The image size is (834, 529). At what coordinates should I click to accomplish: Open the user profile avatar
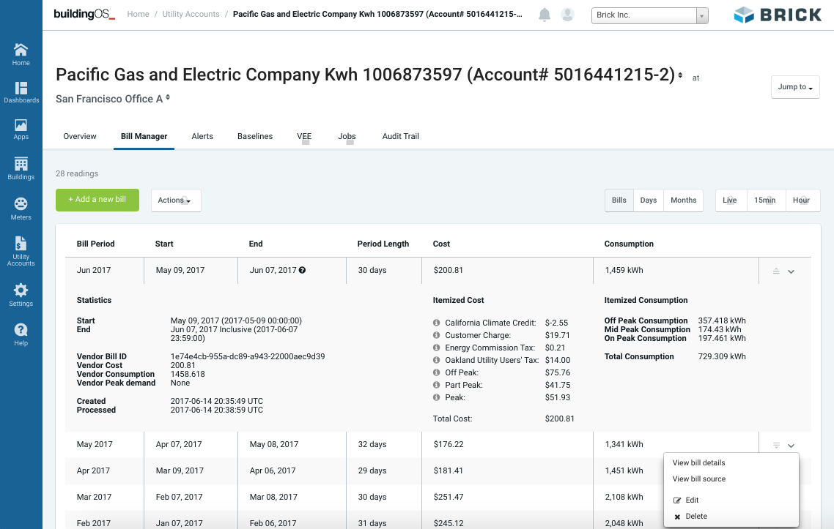click(567, 15)
